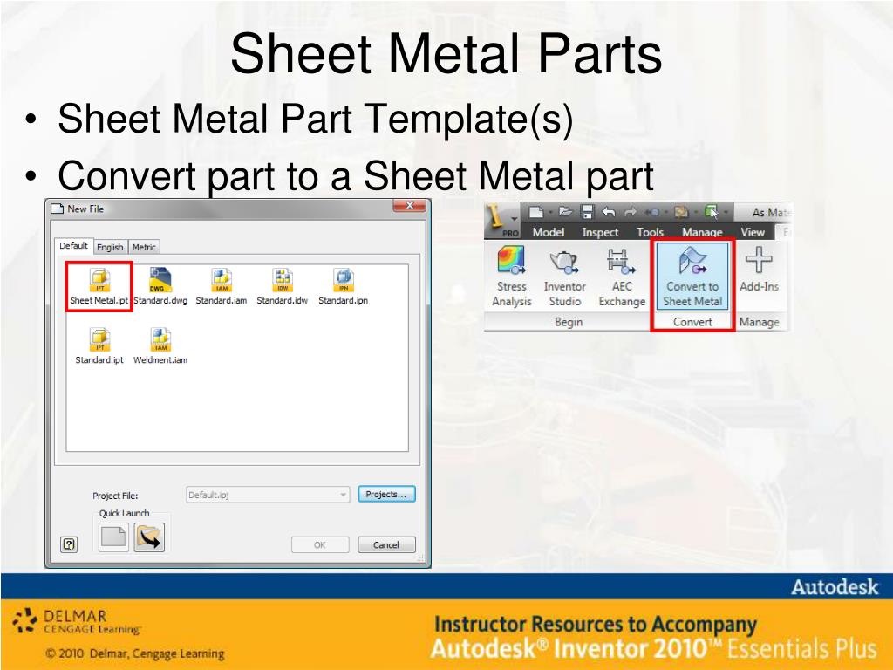Open the Project File dropdown
The width and height of the screenshot is (893, 670).
click(268, 495)
